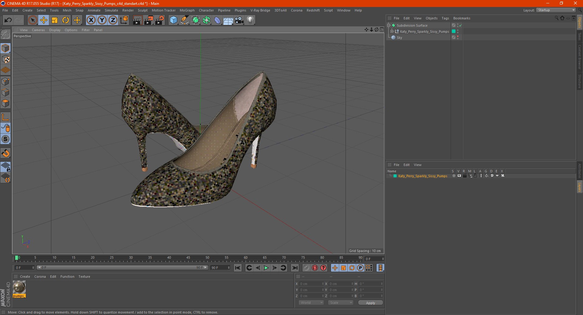Click the Apply button
This screenshot has width=583, height=315.
pyautogui.click(x=370, y=303)
